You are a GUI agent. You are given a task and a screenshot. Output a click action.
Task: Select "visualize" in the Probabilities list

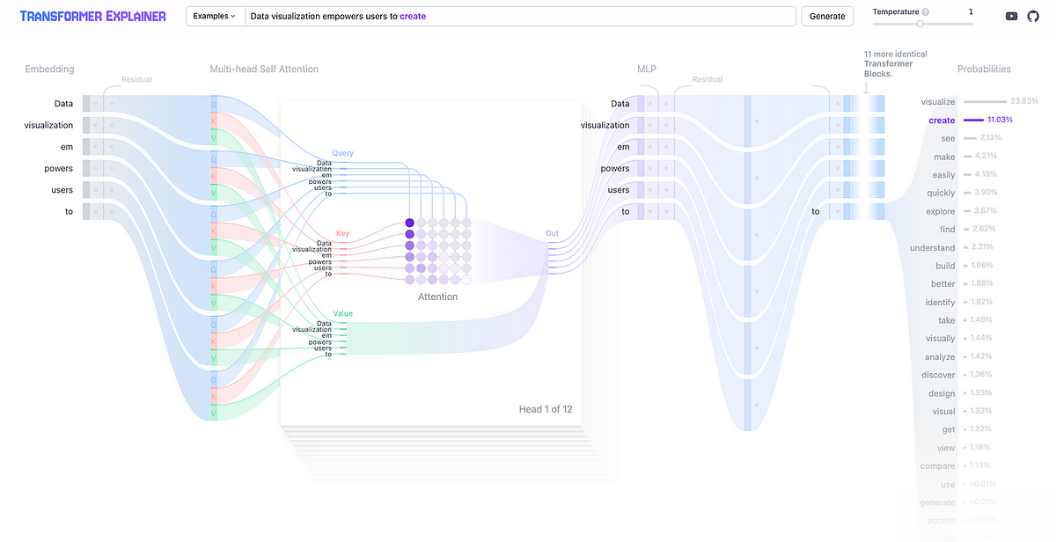pyautogui.click(x=939, y=101)
